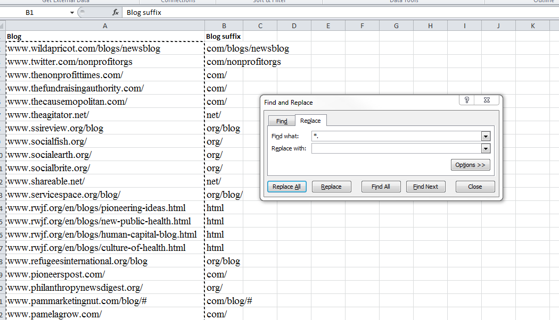
Task: Click inside the Replace with field
Action: tap(394, 148)
